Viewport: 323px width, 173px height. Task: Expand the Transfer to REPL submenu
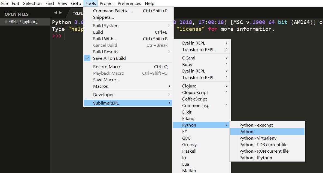coord(199,50)
